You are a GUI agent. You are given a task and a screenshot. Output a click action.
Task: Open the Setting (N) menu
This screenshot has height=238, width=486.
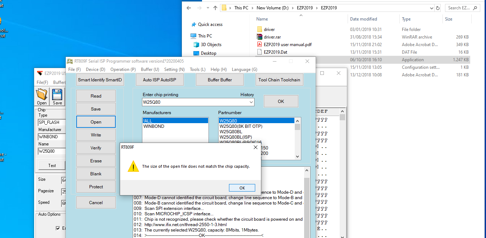click(x=174, y=69)
